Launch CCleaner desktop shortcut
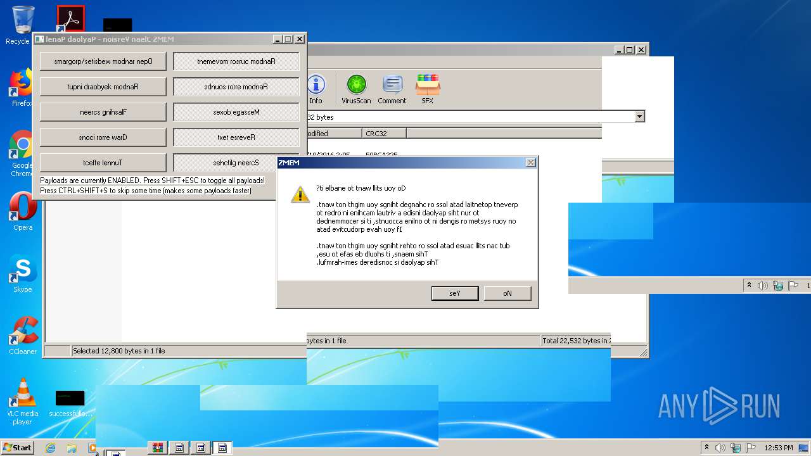 pos(23,336)
